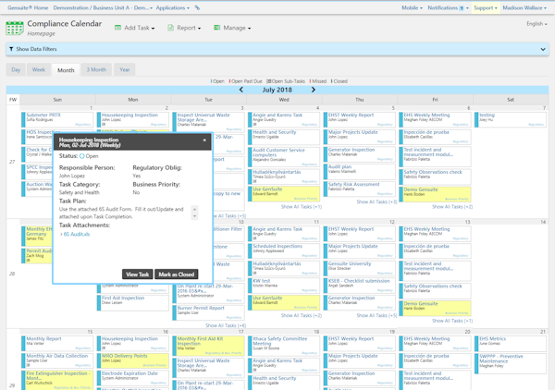555x390 pixels.
Task: Expand the data filters chevron at right
Action: coord(543,49)
